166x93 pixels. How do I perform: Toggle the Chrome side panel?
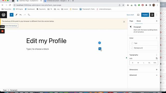coord(150,5)
